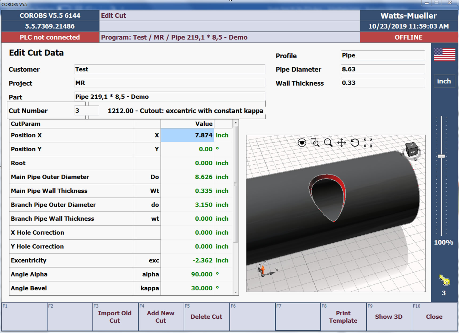
Task: Select the Position X value cell
Action: [x=187, y=135]
